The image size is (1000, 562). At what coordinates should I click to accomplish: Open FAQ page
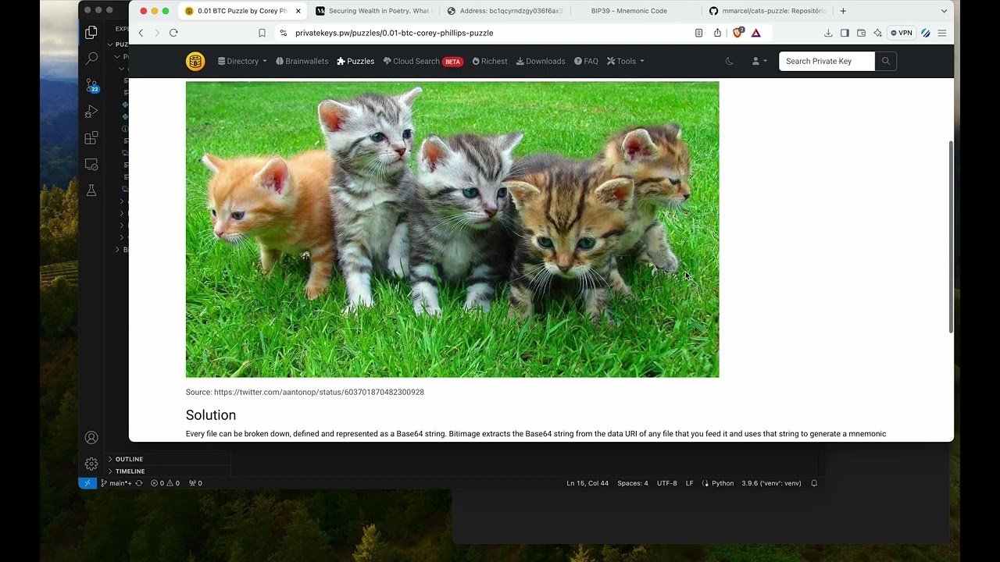point(586,61)
